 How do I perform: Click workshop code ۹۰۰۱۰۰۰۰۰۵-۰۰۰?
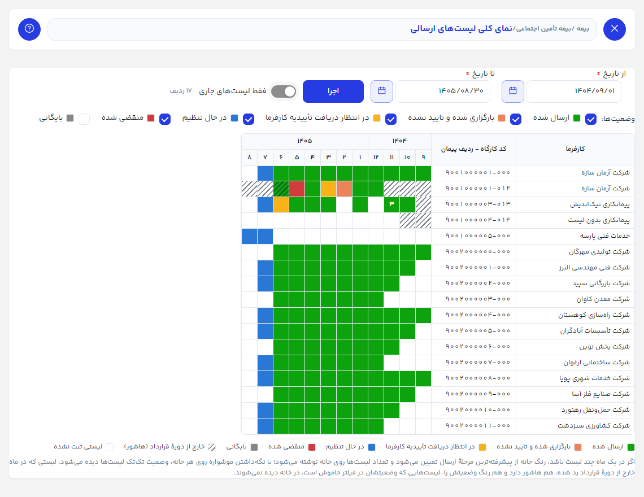pos(478,236)
